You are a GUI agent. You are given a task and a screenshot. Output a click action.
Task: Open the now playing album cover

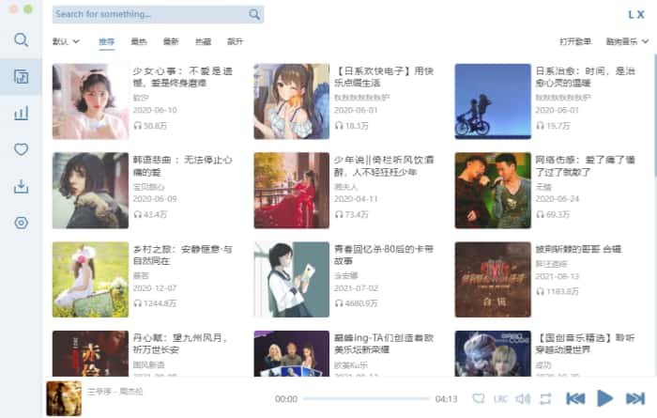pos(64,398)
